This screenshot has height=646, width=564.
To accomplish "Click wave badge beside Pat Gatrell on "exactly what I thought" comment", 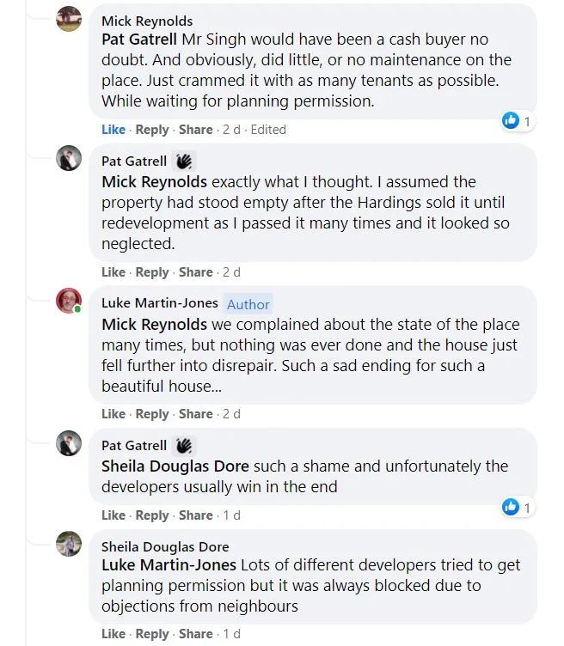I will 184,161.
